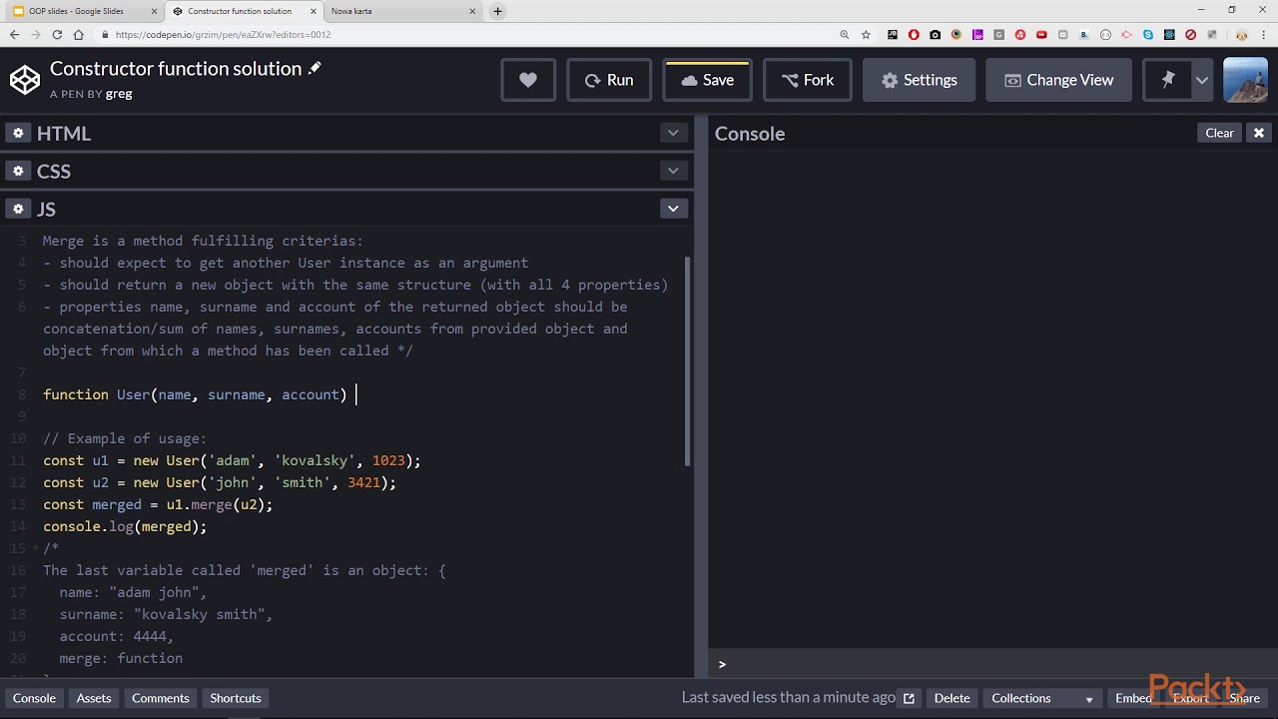The height and width of the screenshot is (719, 1278).
Task: Expand the JS editor dropdown
Action: click(x=673, y=209)
